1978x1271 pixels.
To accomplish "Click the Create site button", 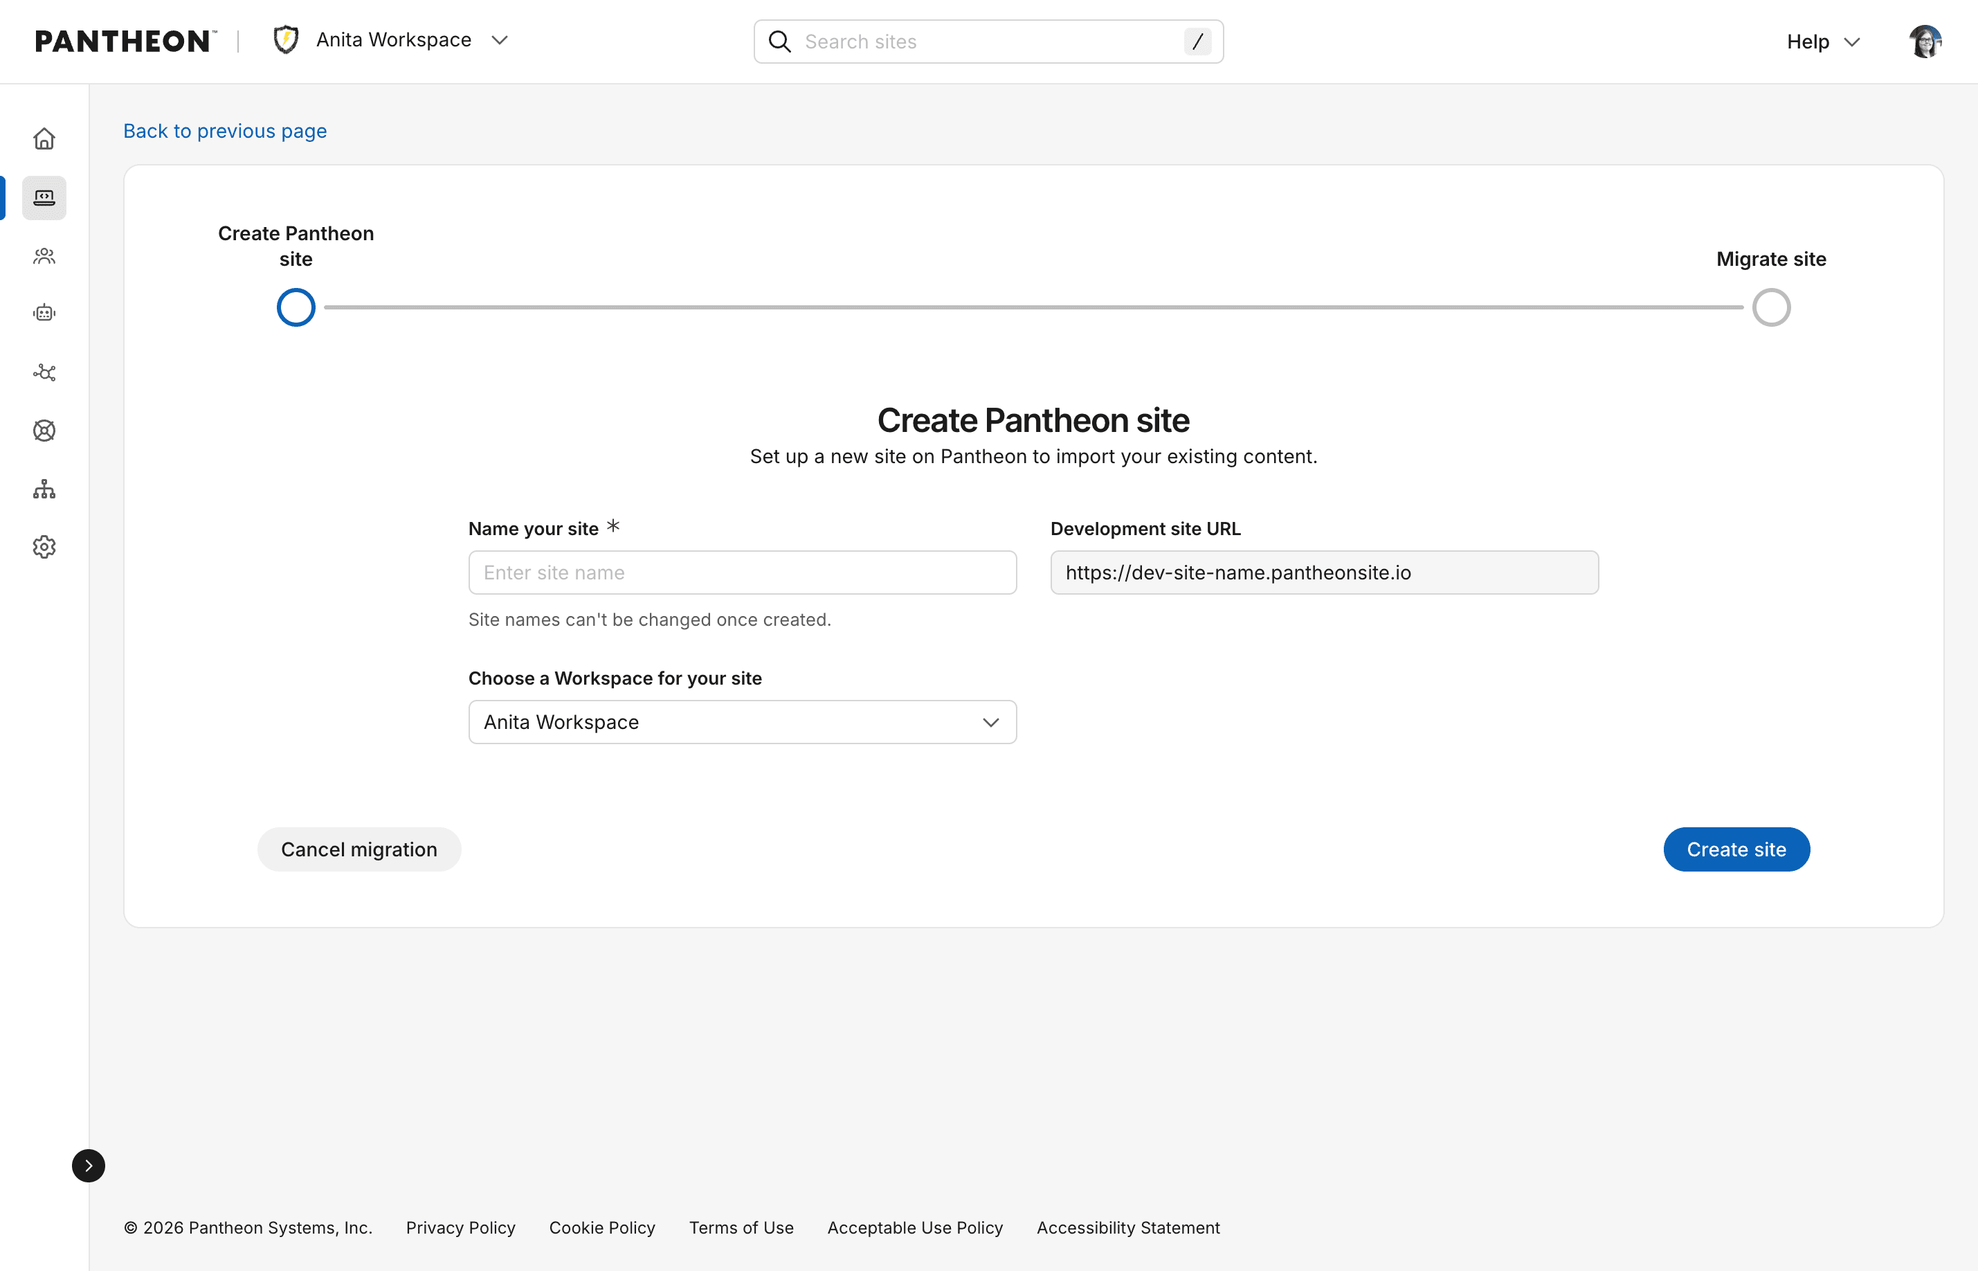I will tap(1736, 849).
